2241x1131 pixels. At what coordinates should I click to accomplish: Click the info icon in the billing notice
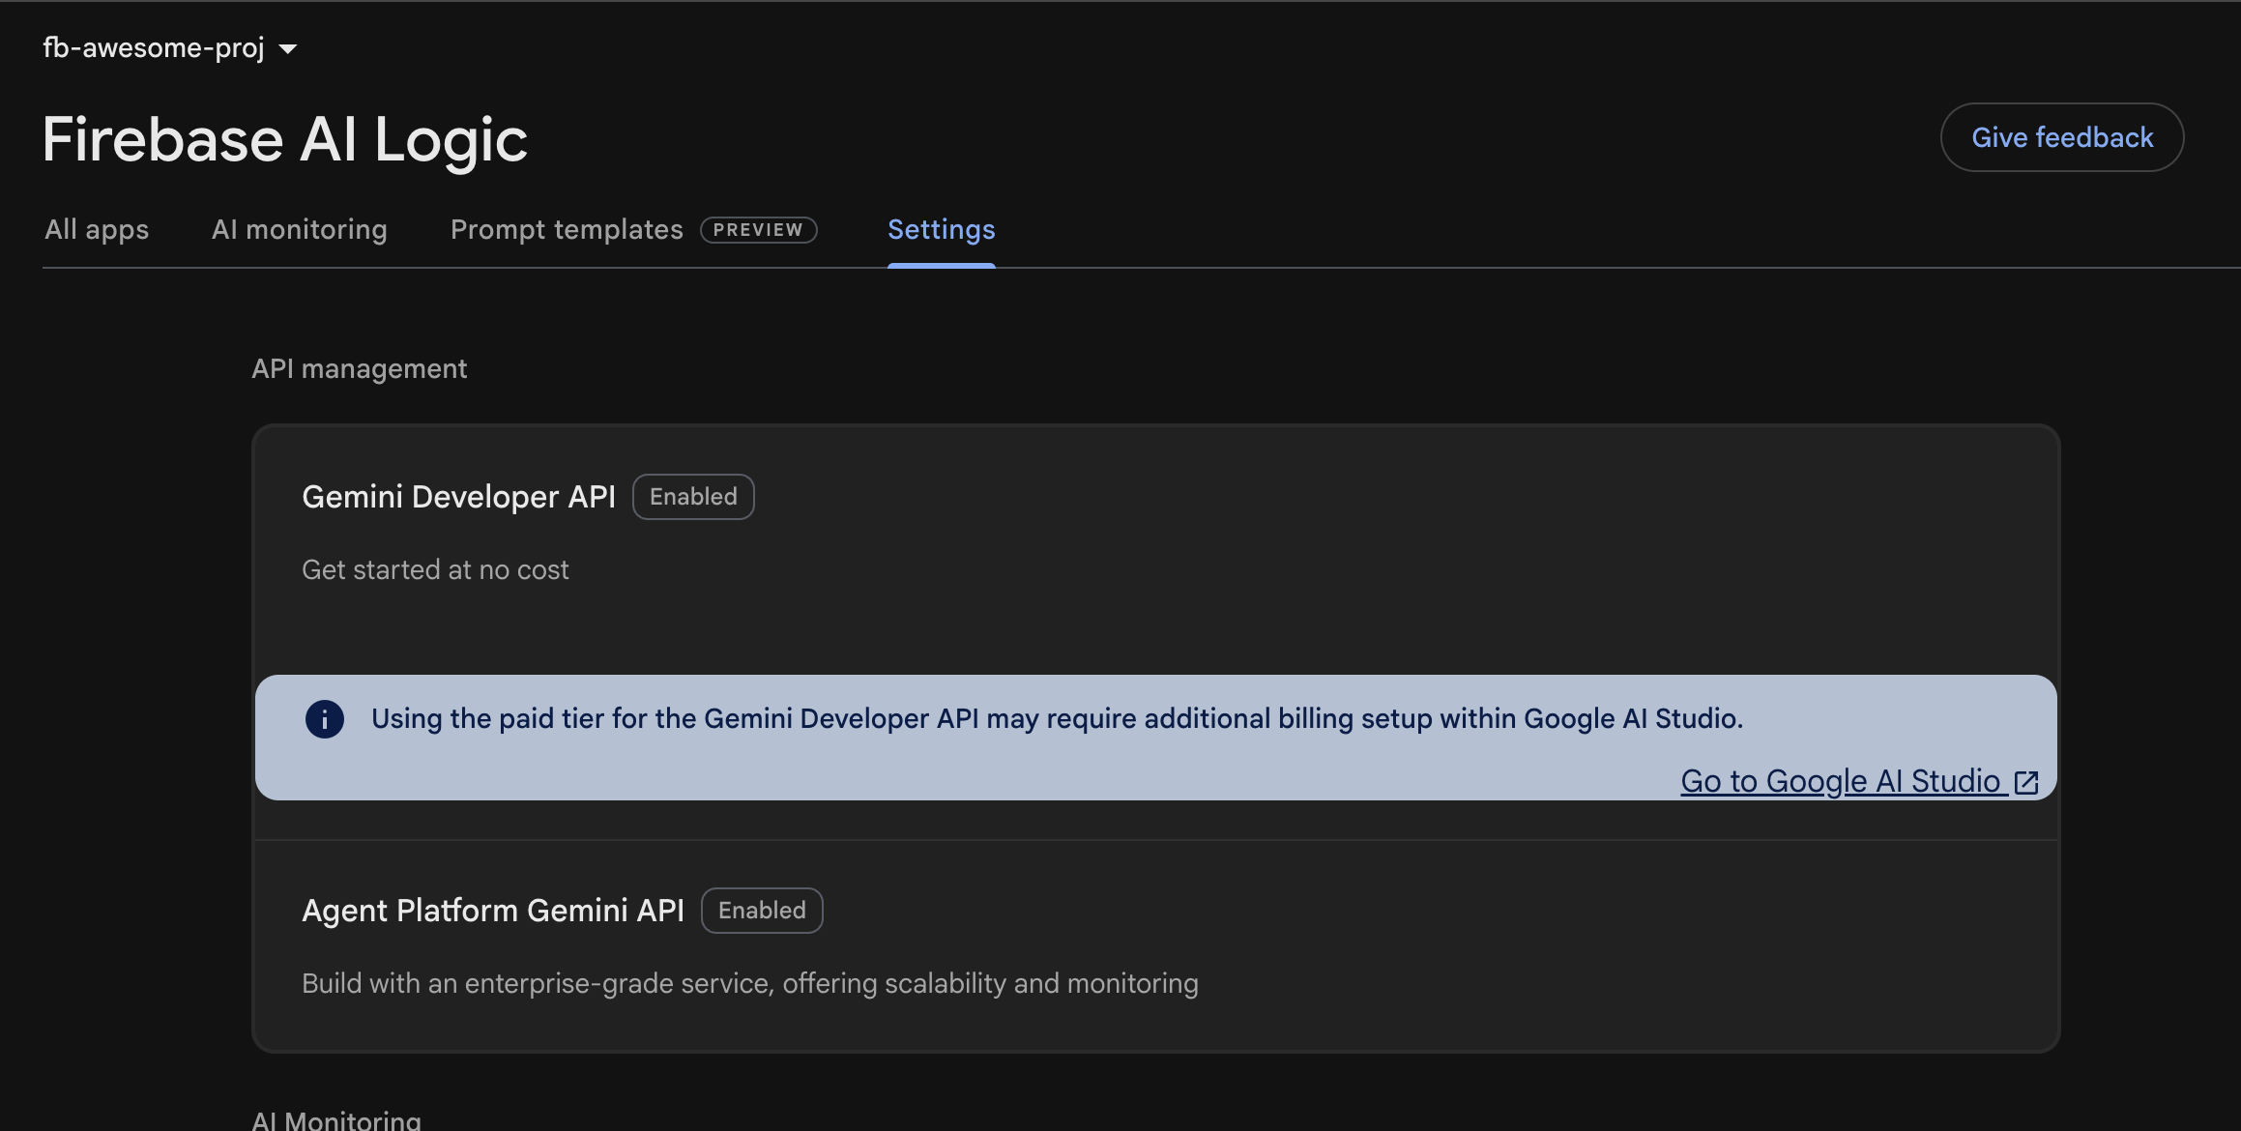coord(325,719)
